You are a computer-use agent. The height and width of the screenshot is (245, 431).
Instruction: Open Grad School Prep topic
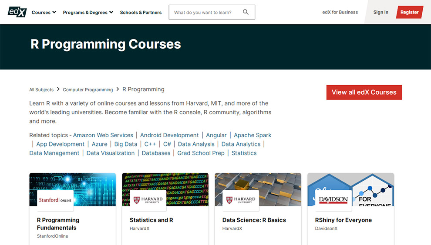[x=201, y=153]
